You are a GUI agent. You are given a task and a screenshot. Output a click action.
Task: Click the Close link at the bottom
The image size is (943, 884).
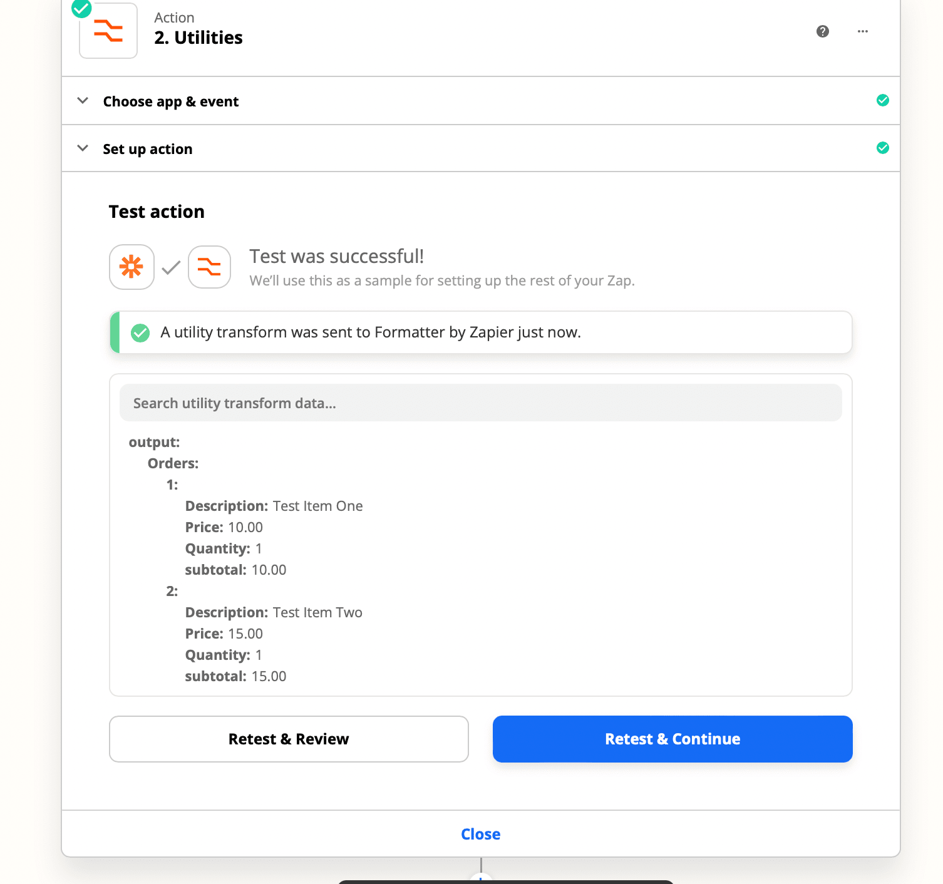pyautogui.click(x=480, y=834)
